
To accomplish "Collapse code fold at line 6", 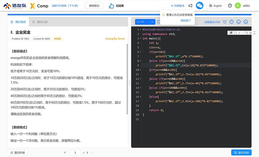I will tap(140, 52).
